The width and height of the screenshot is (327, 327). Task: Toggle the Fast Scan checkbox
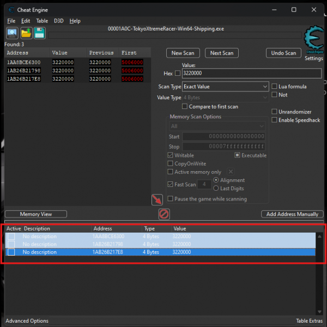pyautogui.click(x=170, y=184)
